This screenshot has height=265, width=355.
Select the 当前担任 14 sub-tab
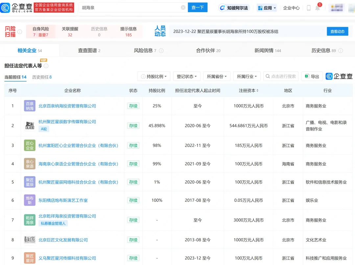pos(15,77)
